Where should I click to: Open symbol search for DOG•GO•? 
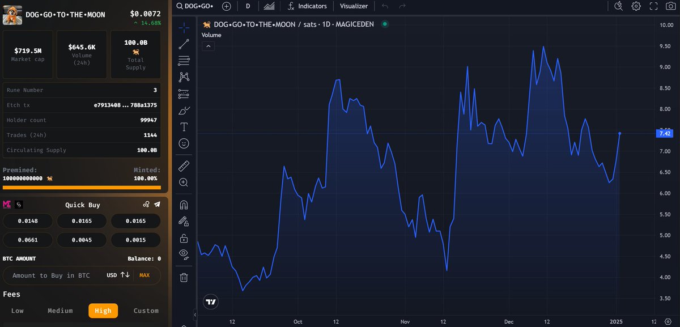194,6
